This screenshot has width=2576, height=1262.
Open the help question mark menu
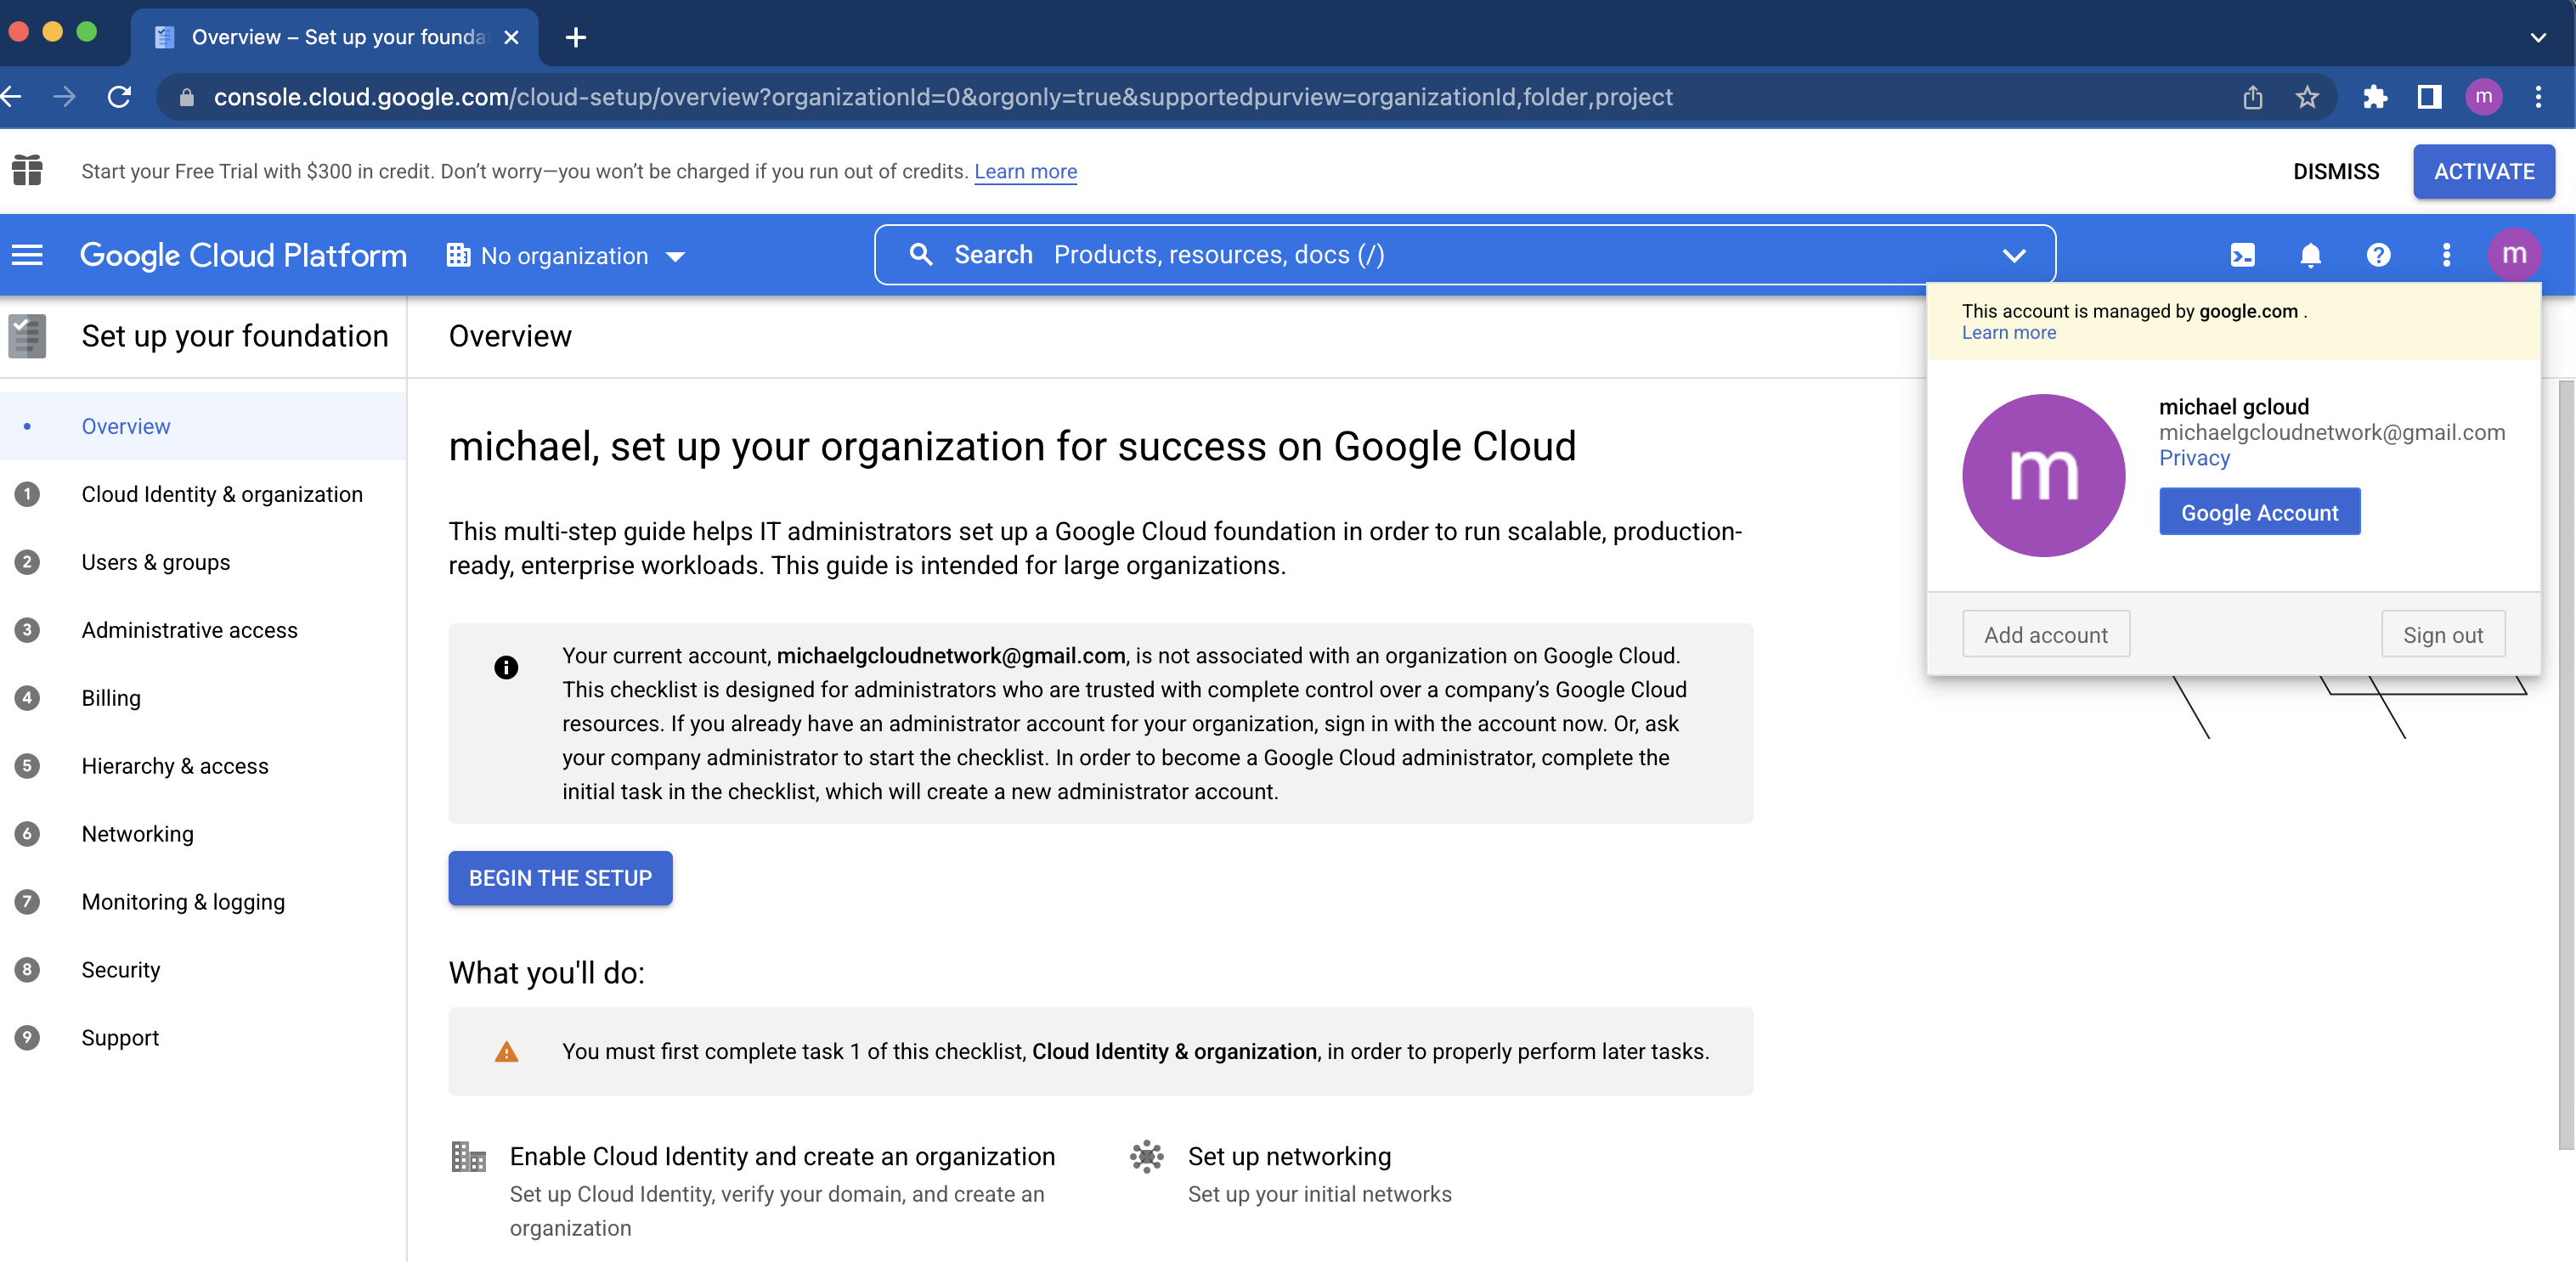2378,255
